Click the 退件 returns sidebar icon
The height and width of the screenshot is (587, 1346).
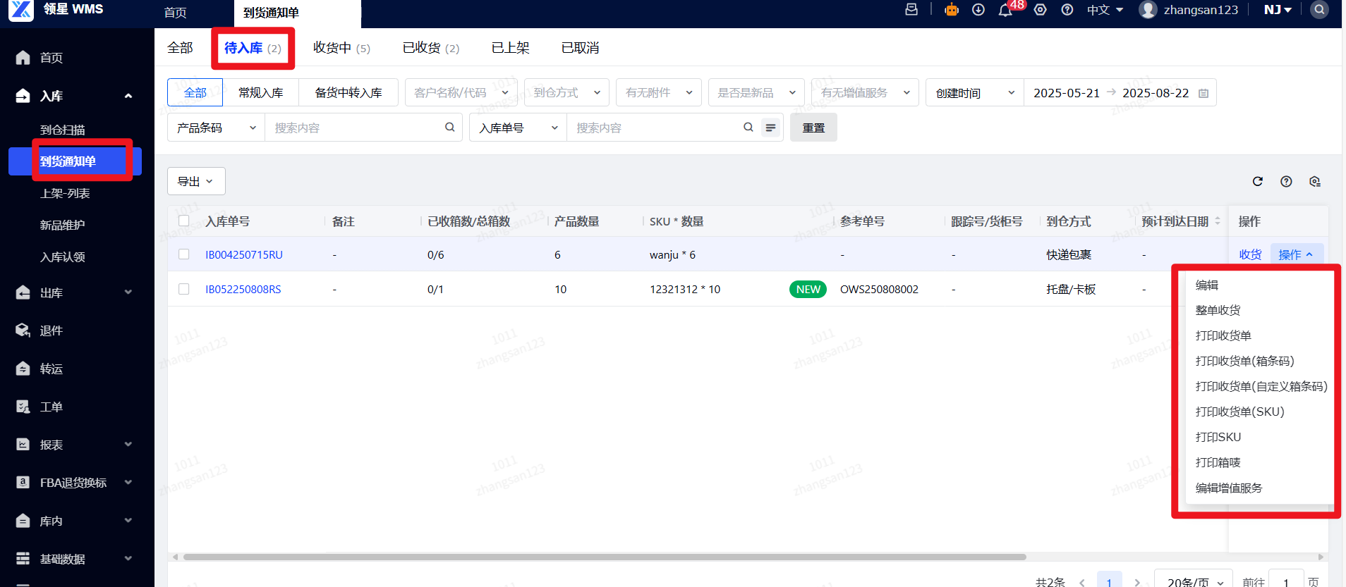[x=23, y=330]
